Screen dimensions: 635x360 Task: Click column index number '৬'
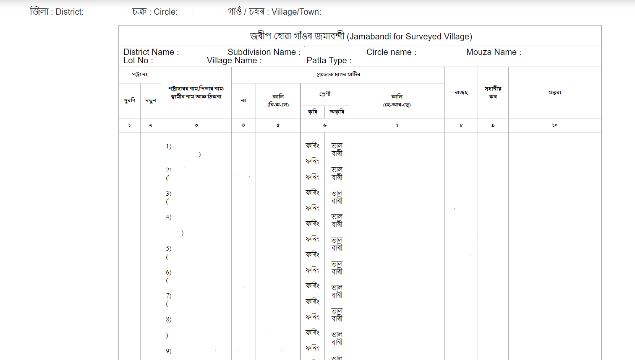325,125
